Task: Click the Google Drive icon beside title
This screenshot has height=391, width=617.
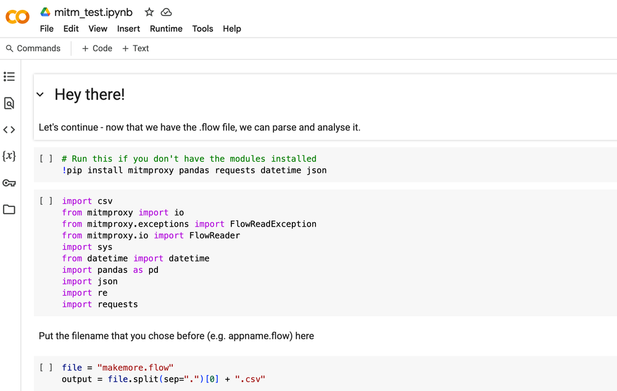Action: (x=45, y=12)
